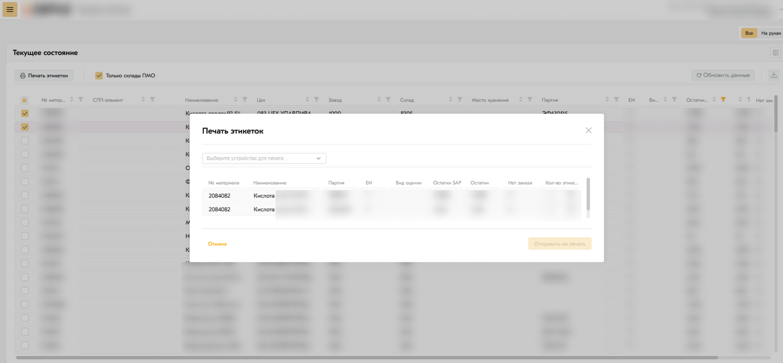Open the active orange Остатки filter

(x=723, y=100)
